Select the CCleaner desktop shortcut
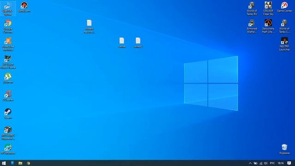 pyautogui.click(x=8, y=96)
